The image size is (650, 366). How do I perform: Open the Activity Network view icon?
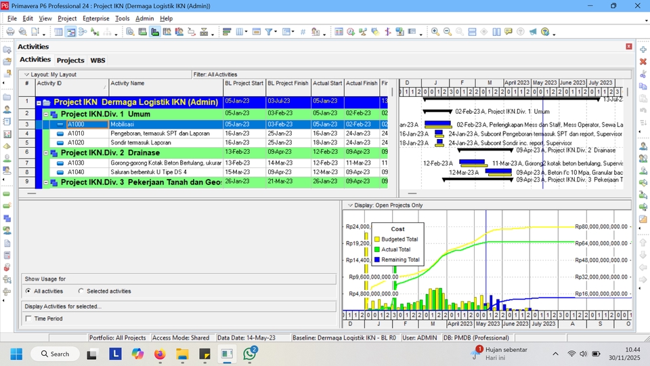pos(83,32)
